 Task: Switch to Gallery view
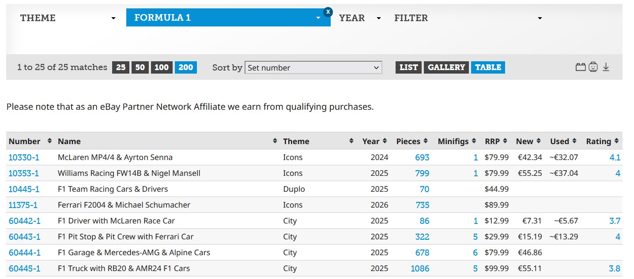click(x=446, y=67)
